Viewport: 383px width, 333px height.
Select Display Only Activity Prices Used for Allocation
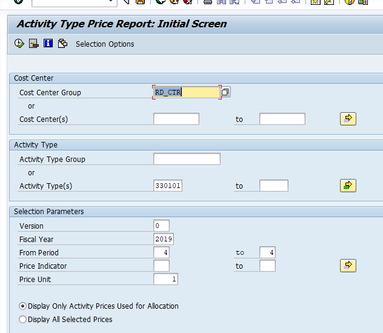click(23, 306)
